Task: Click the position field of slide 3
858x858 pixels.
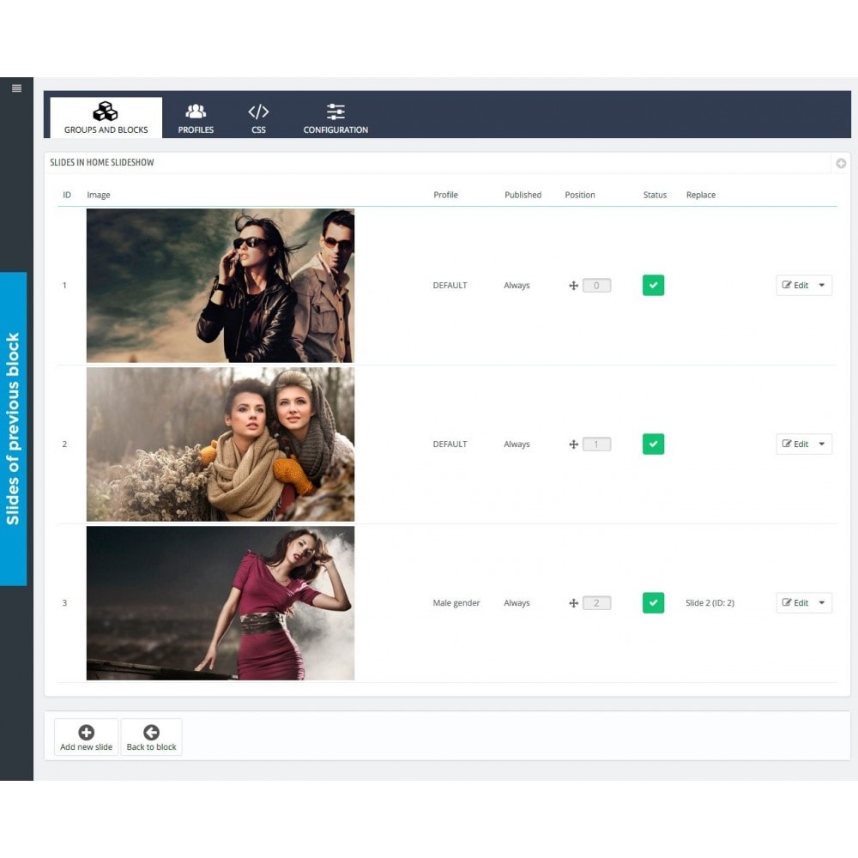Action: tap(596, 603)
